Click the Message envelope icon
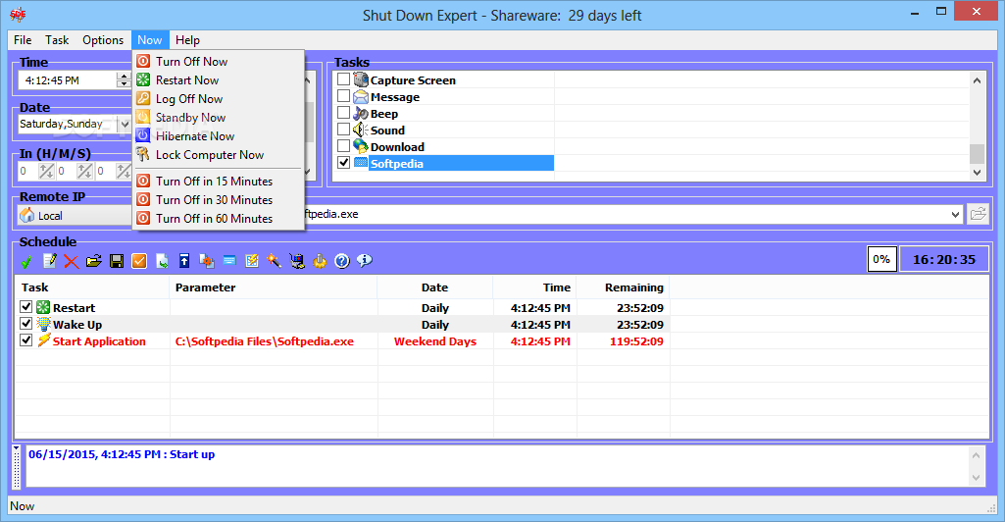 (x=361, y=97)
